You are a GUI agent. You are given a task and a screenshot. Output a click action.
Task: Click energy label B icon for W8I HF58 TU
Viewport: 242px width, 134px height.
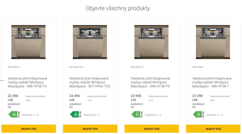click(x=14, y=115)
